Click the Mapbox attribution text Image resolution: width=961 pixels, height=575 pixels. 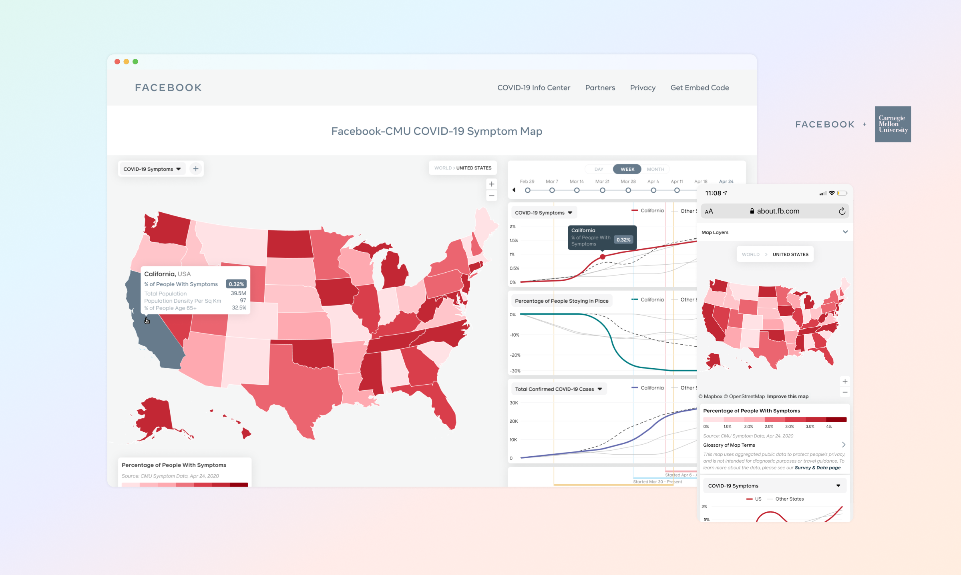click(710, 396)
